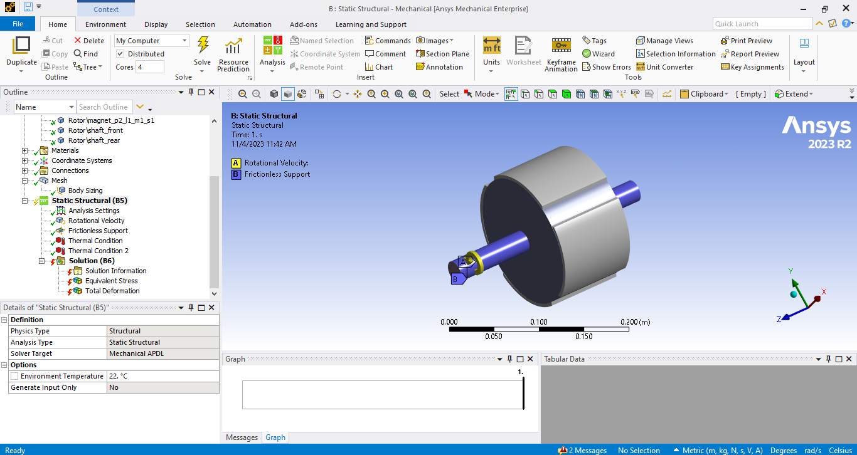857x455 pixels.
Task: Click the Solve lightning bolt icon
Action: [203, 45]
